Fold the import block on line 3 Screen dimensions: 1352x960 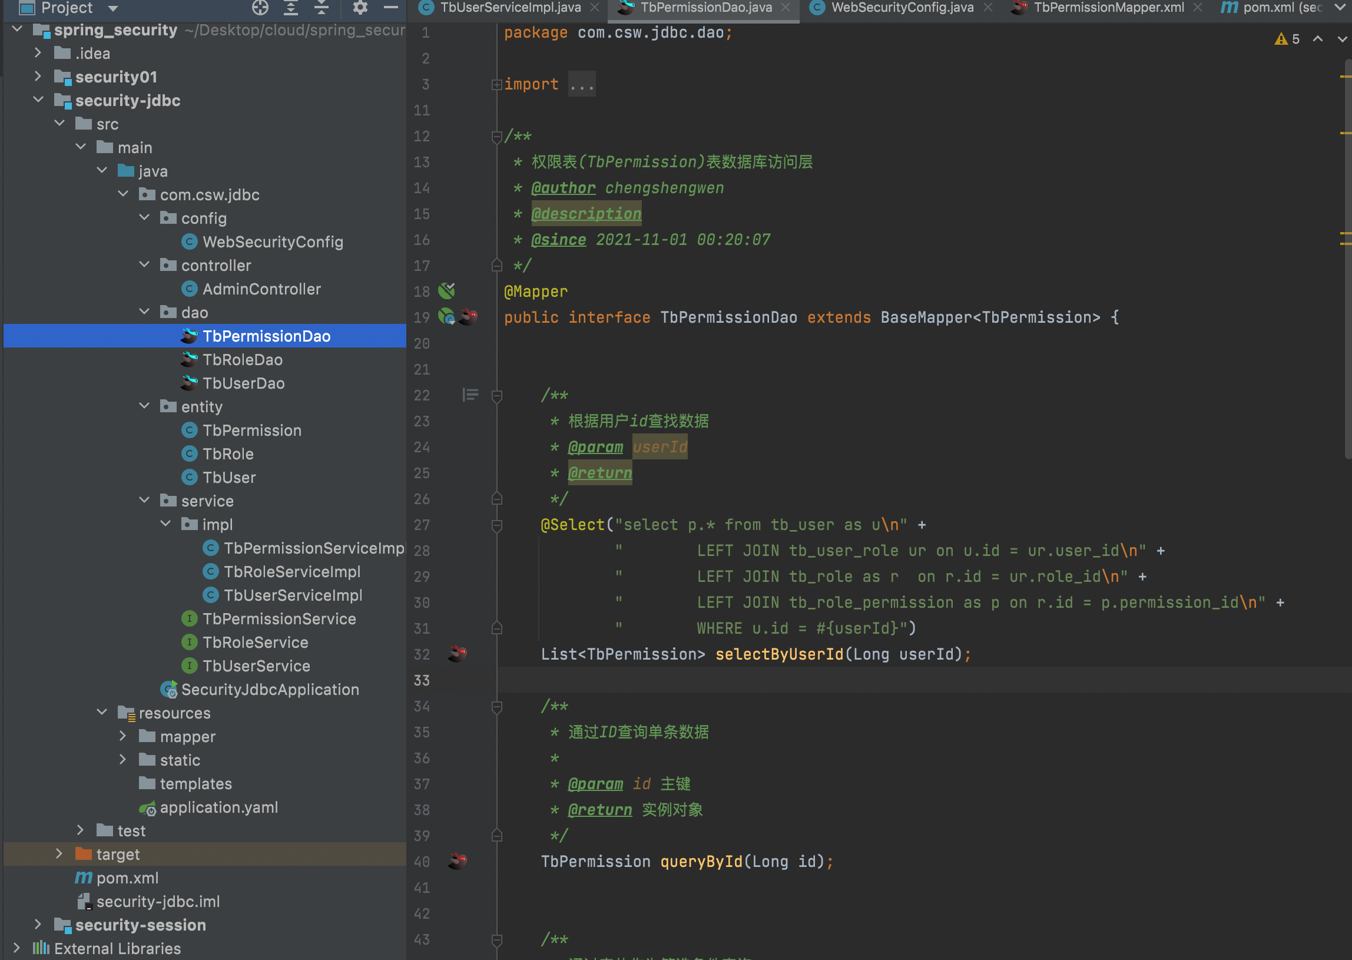point(496,85)
